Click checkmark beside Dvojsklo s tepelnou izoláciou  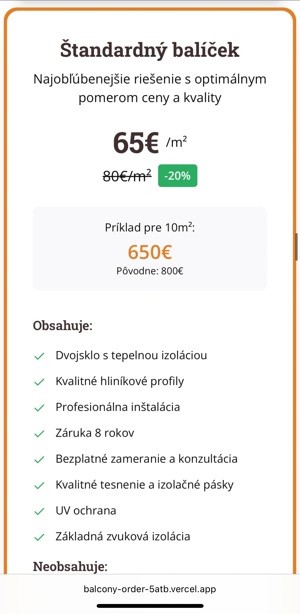(x=39, y=356)
